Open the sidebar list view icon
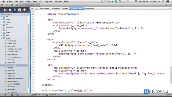172x97 pixels. (20, 10)
